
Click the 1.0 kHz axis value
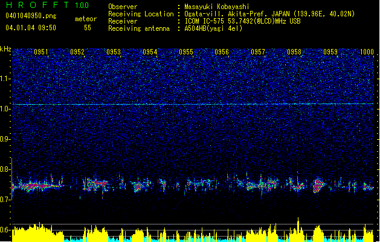point(5,109)
